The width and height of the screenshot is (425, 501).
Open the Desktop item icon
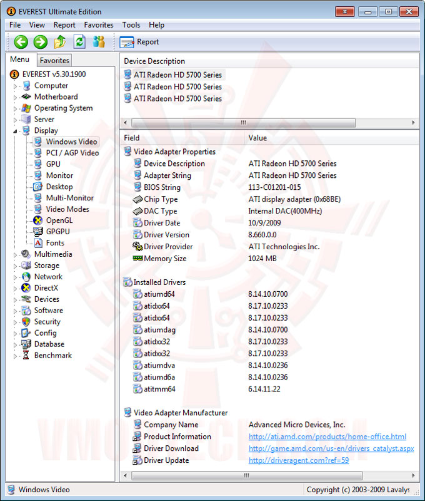(38, 186)
